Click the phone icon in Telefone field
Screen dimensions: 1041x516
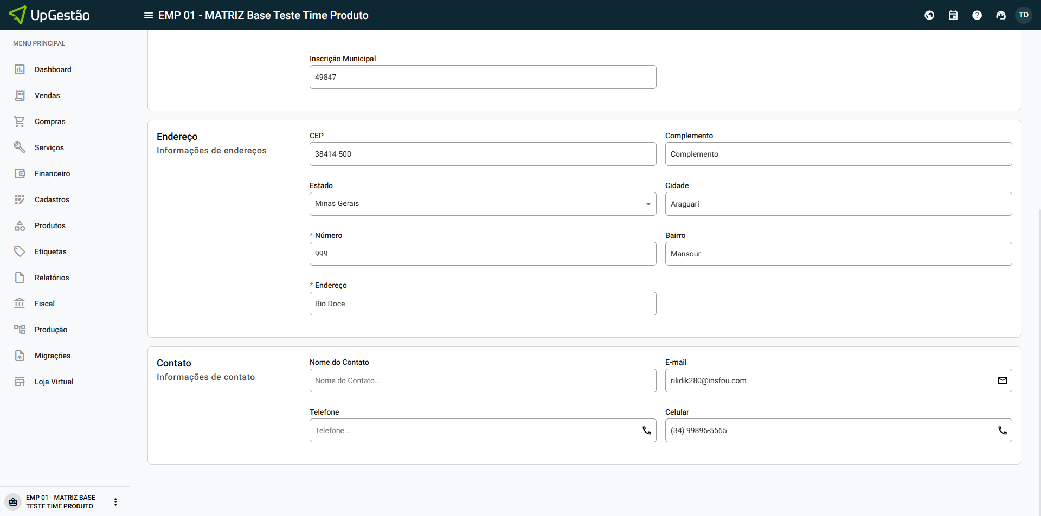pyautogui.click(x=647, y=430)
